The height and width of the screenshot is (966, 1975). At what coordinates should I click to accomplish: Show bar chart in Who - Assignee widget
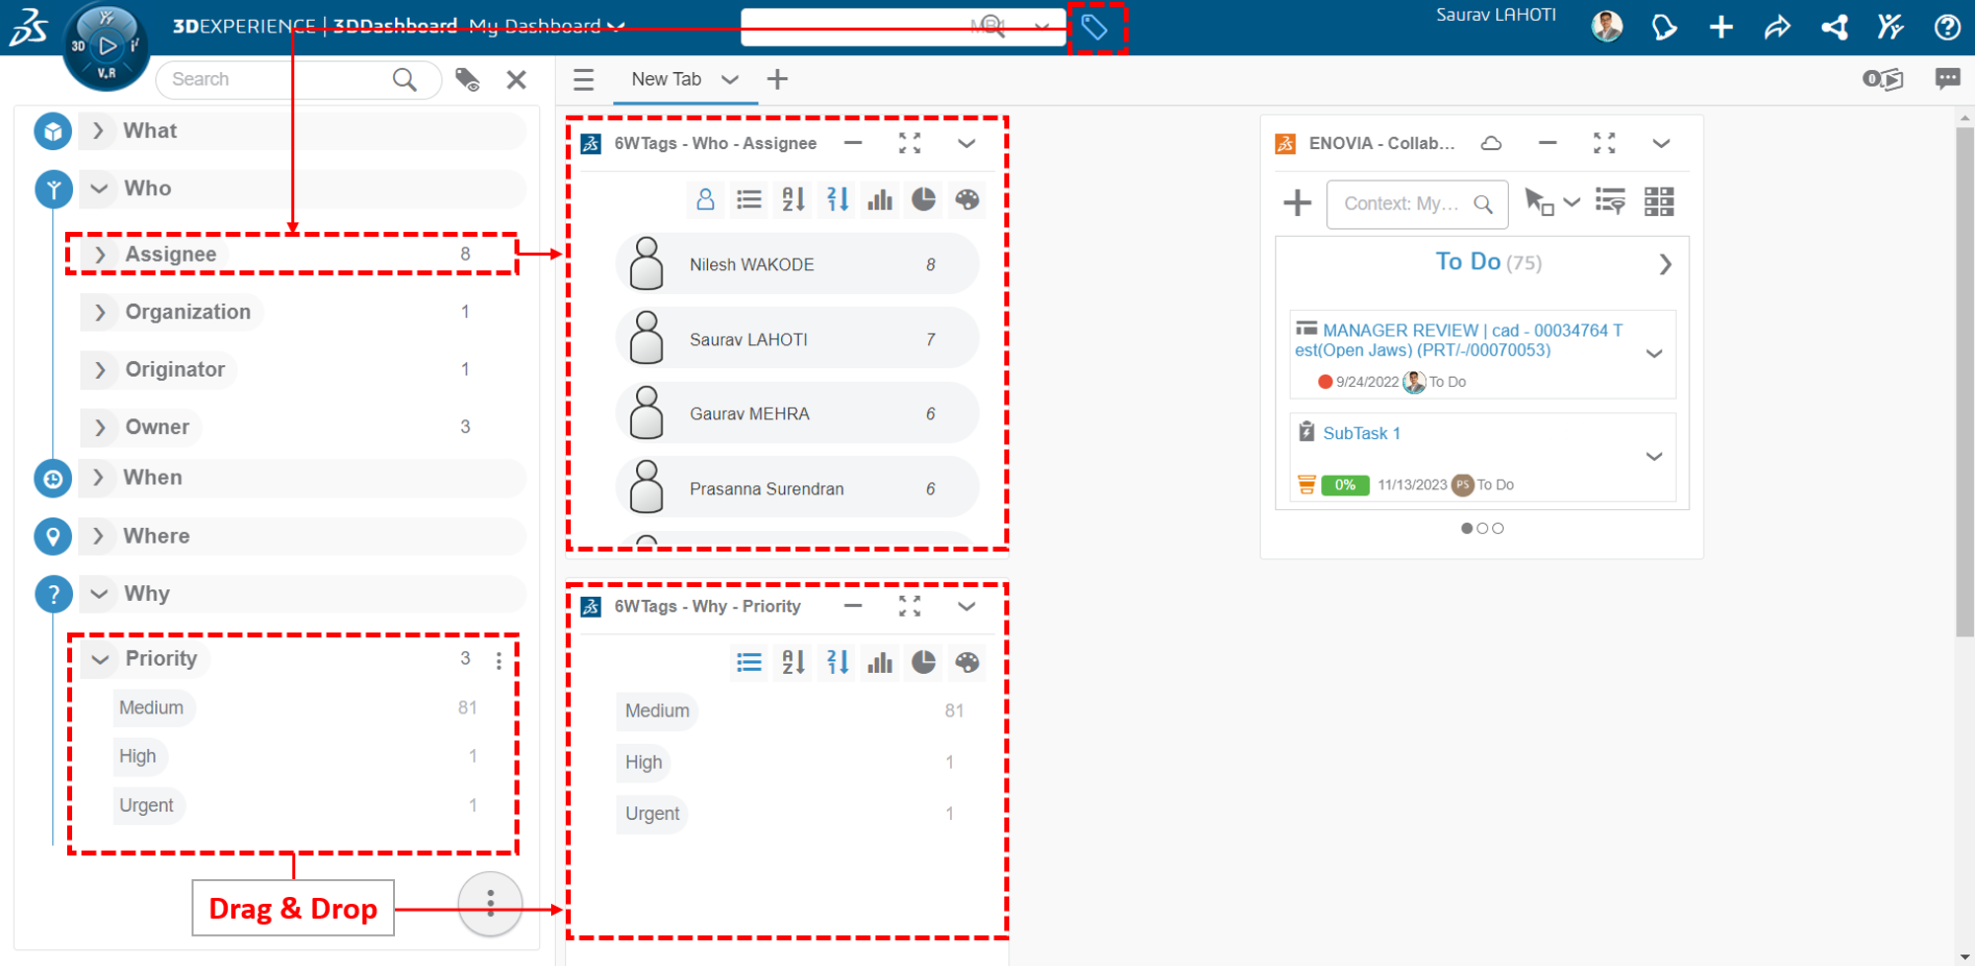pyautogui.click(x=880, y=199)
